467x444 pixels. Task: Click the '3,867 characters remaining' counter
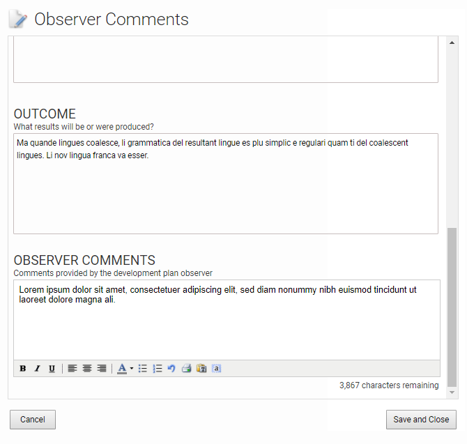tap(389, 385)
